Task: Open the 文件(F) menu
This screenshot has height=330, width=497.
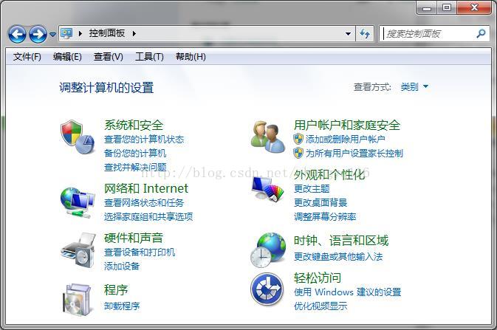Action: point(27,57)
